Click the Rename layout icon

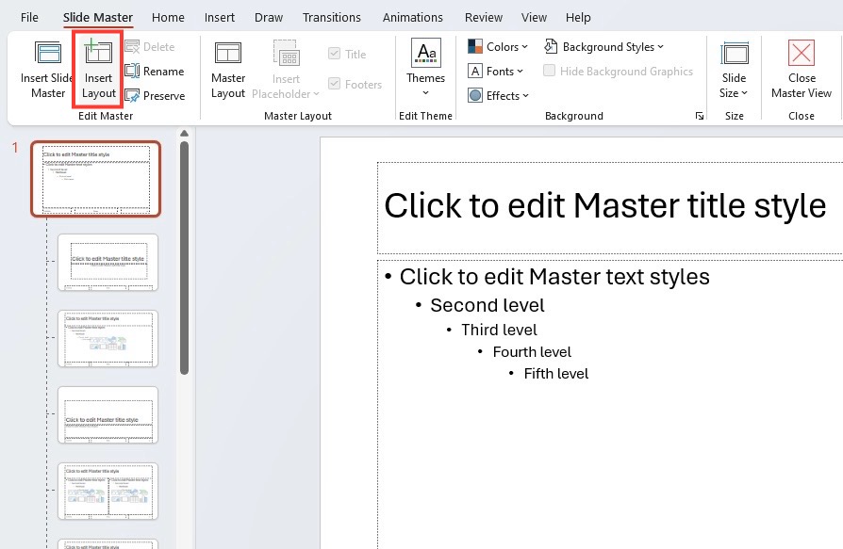click(x=132, y=71)
